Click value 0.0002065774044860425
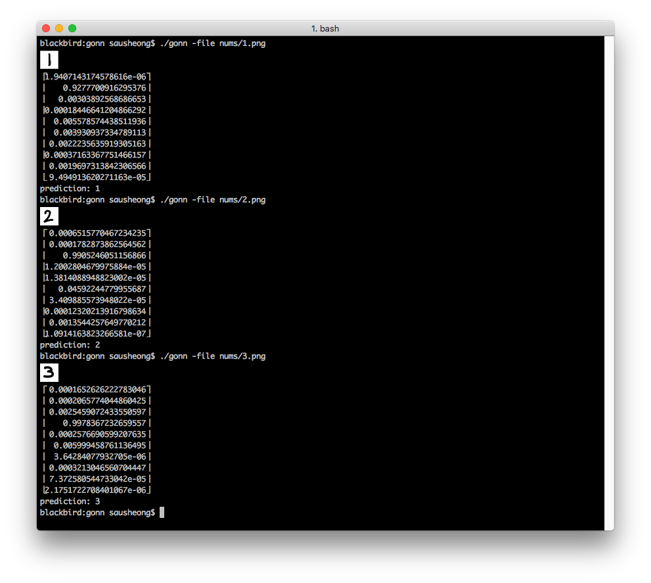The width and height of the screenshot is (651, 583). [x=98, y=401]
